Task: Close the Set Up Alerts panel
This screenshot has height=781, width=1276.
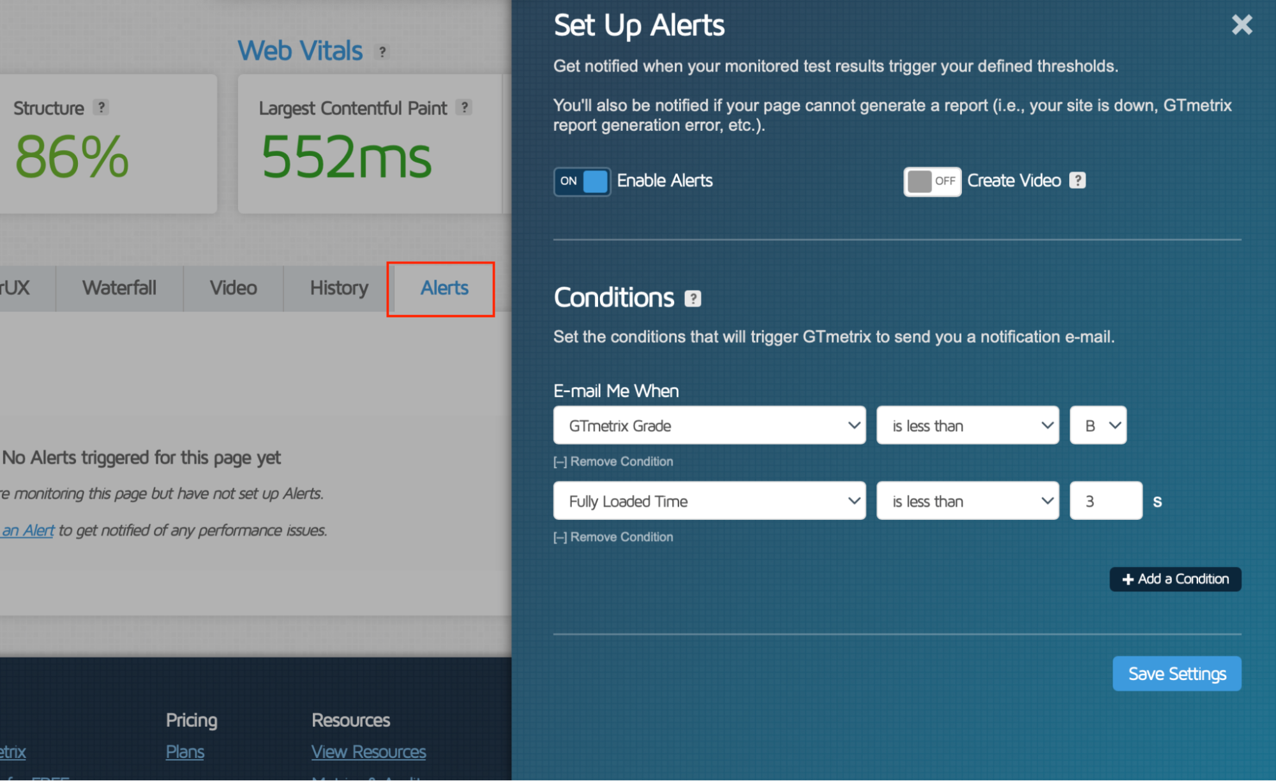Action: coord(1242,25)
